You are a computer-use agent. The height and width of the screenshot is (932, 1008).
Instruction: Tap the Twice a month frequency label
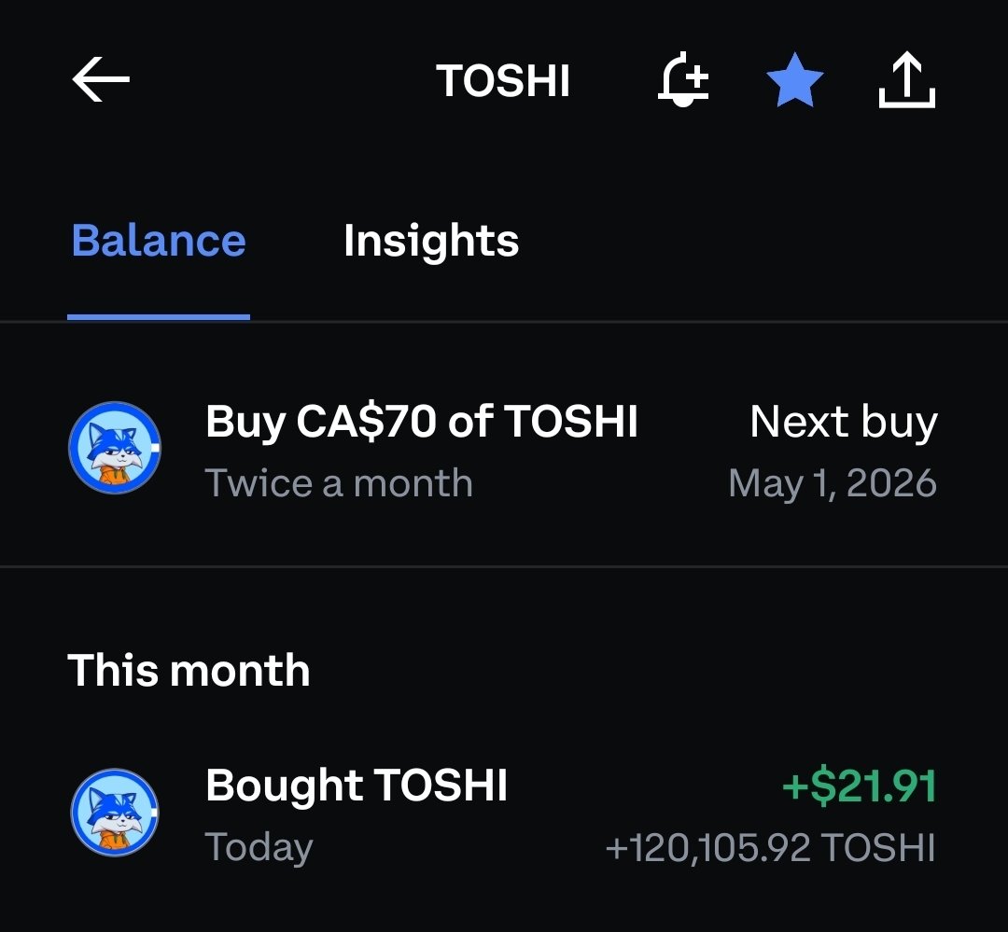pyautogui.click(x=339, y=483)
